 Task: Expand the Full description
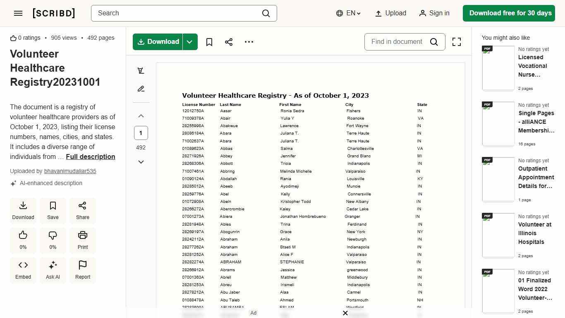click(90, 157)
